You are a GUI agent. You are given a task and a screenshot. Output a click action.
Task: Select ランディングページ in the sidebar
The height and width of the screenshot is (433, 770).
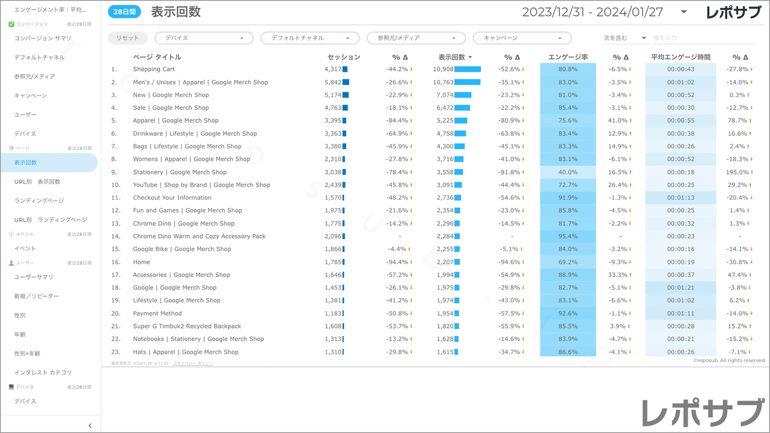39,201
